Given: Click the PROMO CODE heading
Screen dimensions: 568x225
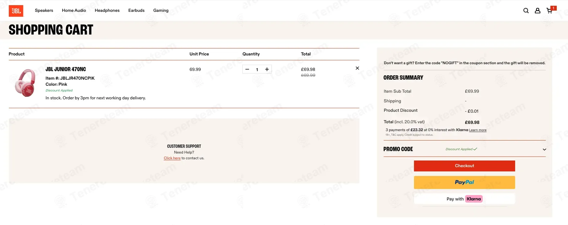Looking at the screenshot, I should [x=398, y=149].
